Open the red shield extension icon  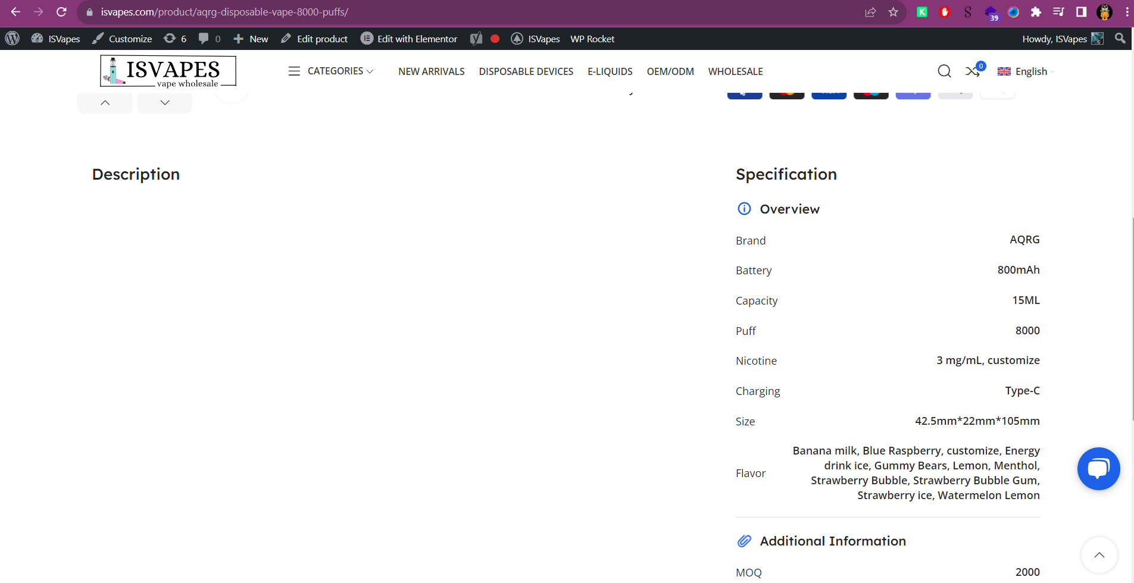(945, 12)
